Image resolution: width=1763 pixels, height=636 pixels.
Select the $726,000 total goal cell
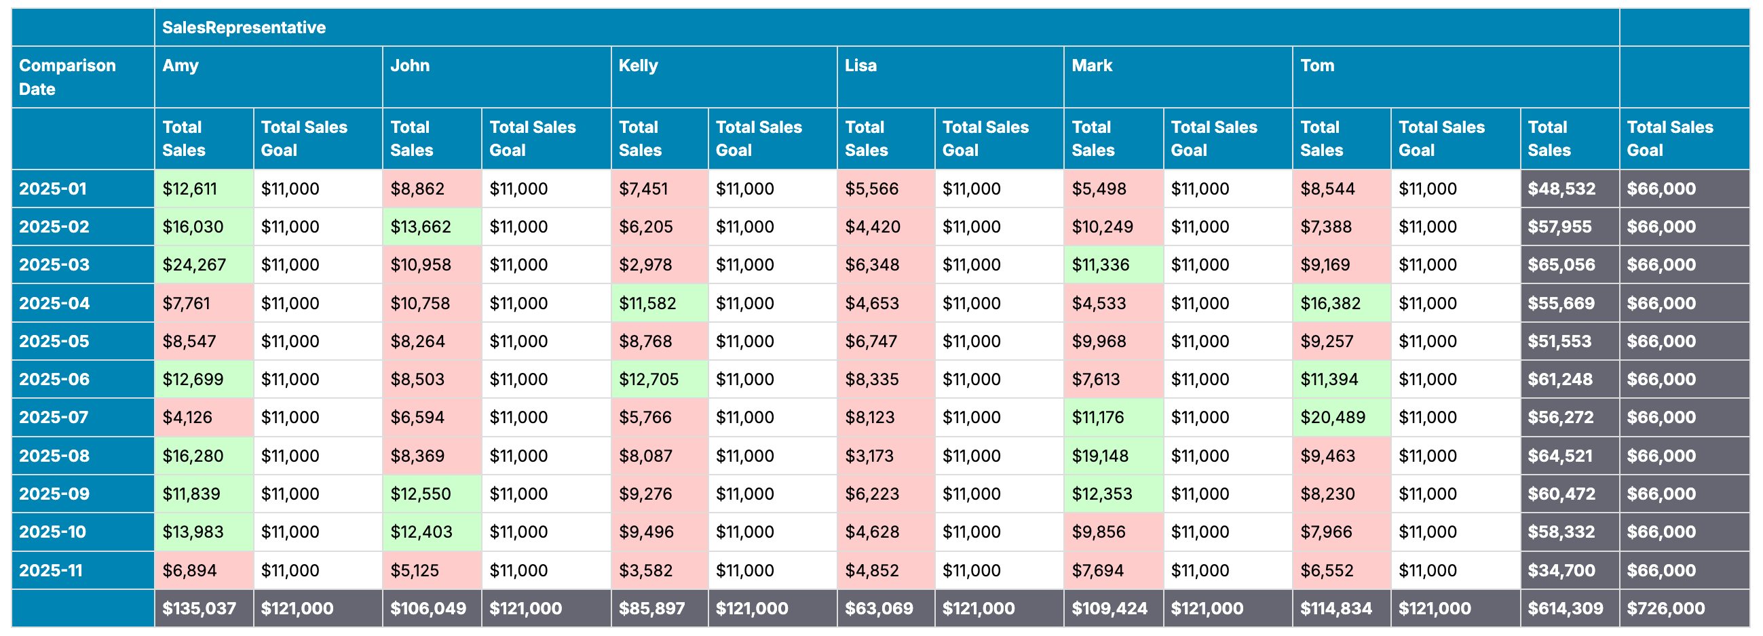[1666, 608]
